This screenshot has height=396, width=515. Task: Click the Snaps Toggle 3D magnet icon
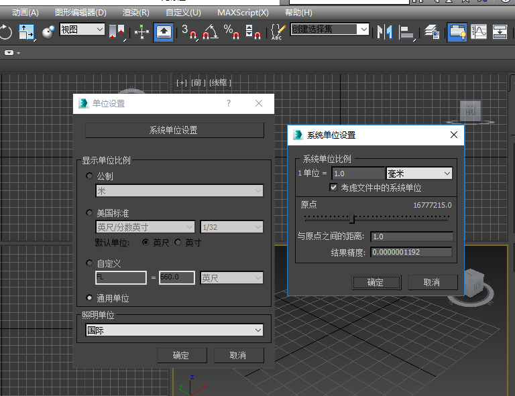click(189, 31)
